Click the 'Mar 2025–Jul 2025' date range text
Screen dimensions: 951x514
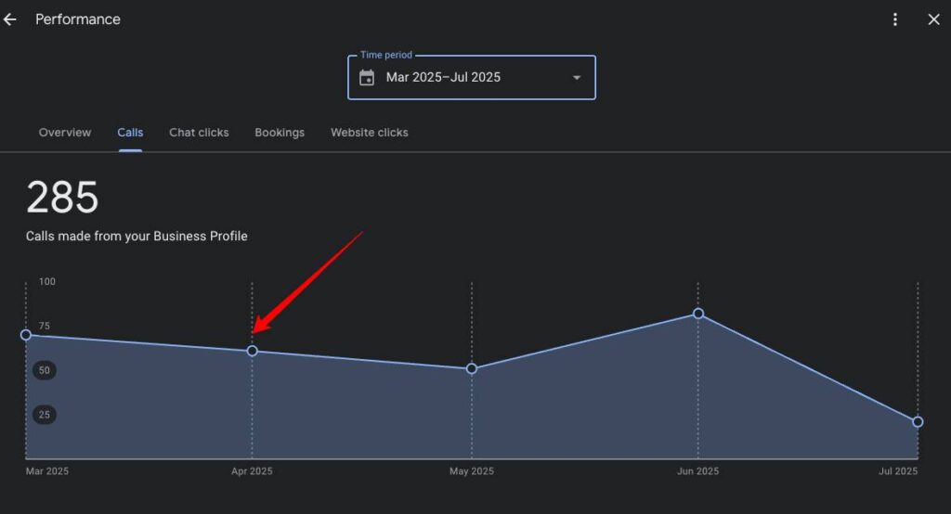pos(443,77)
